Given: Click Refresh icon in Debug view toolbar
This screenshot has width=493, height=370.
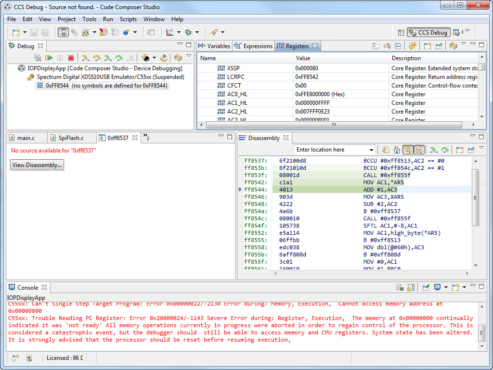Looking at the screenshot, I should pyautogui.click(x=178, y=58).
